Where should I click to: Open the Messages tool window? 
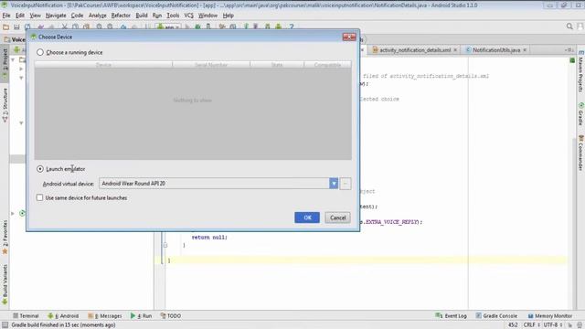click(x=105, y=315)
